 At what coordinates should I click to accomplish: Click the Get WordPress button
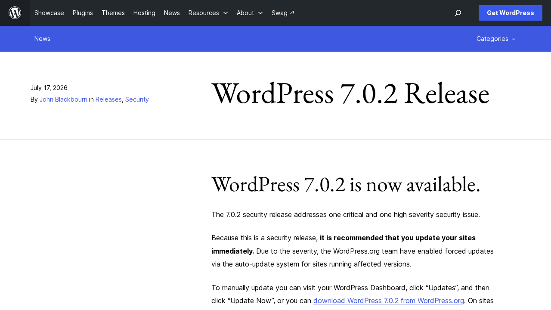(511, 13)
